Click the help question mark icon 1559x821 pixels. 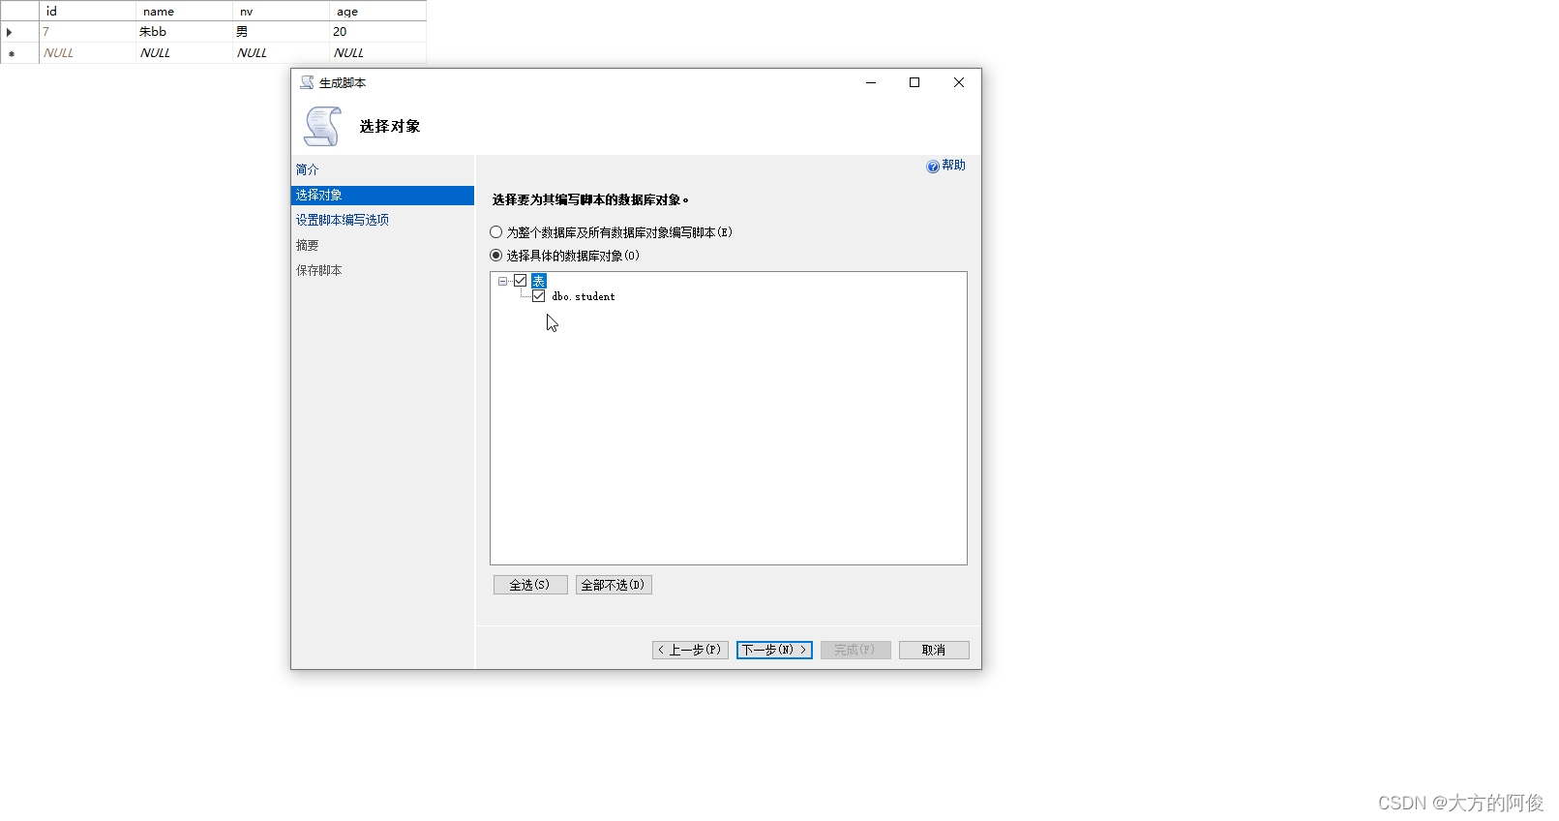[x=932, y=167]
